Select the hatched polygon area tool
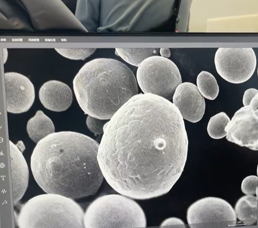The width and height of the screenshot is (258, 228). (2, 165)
